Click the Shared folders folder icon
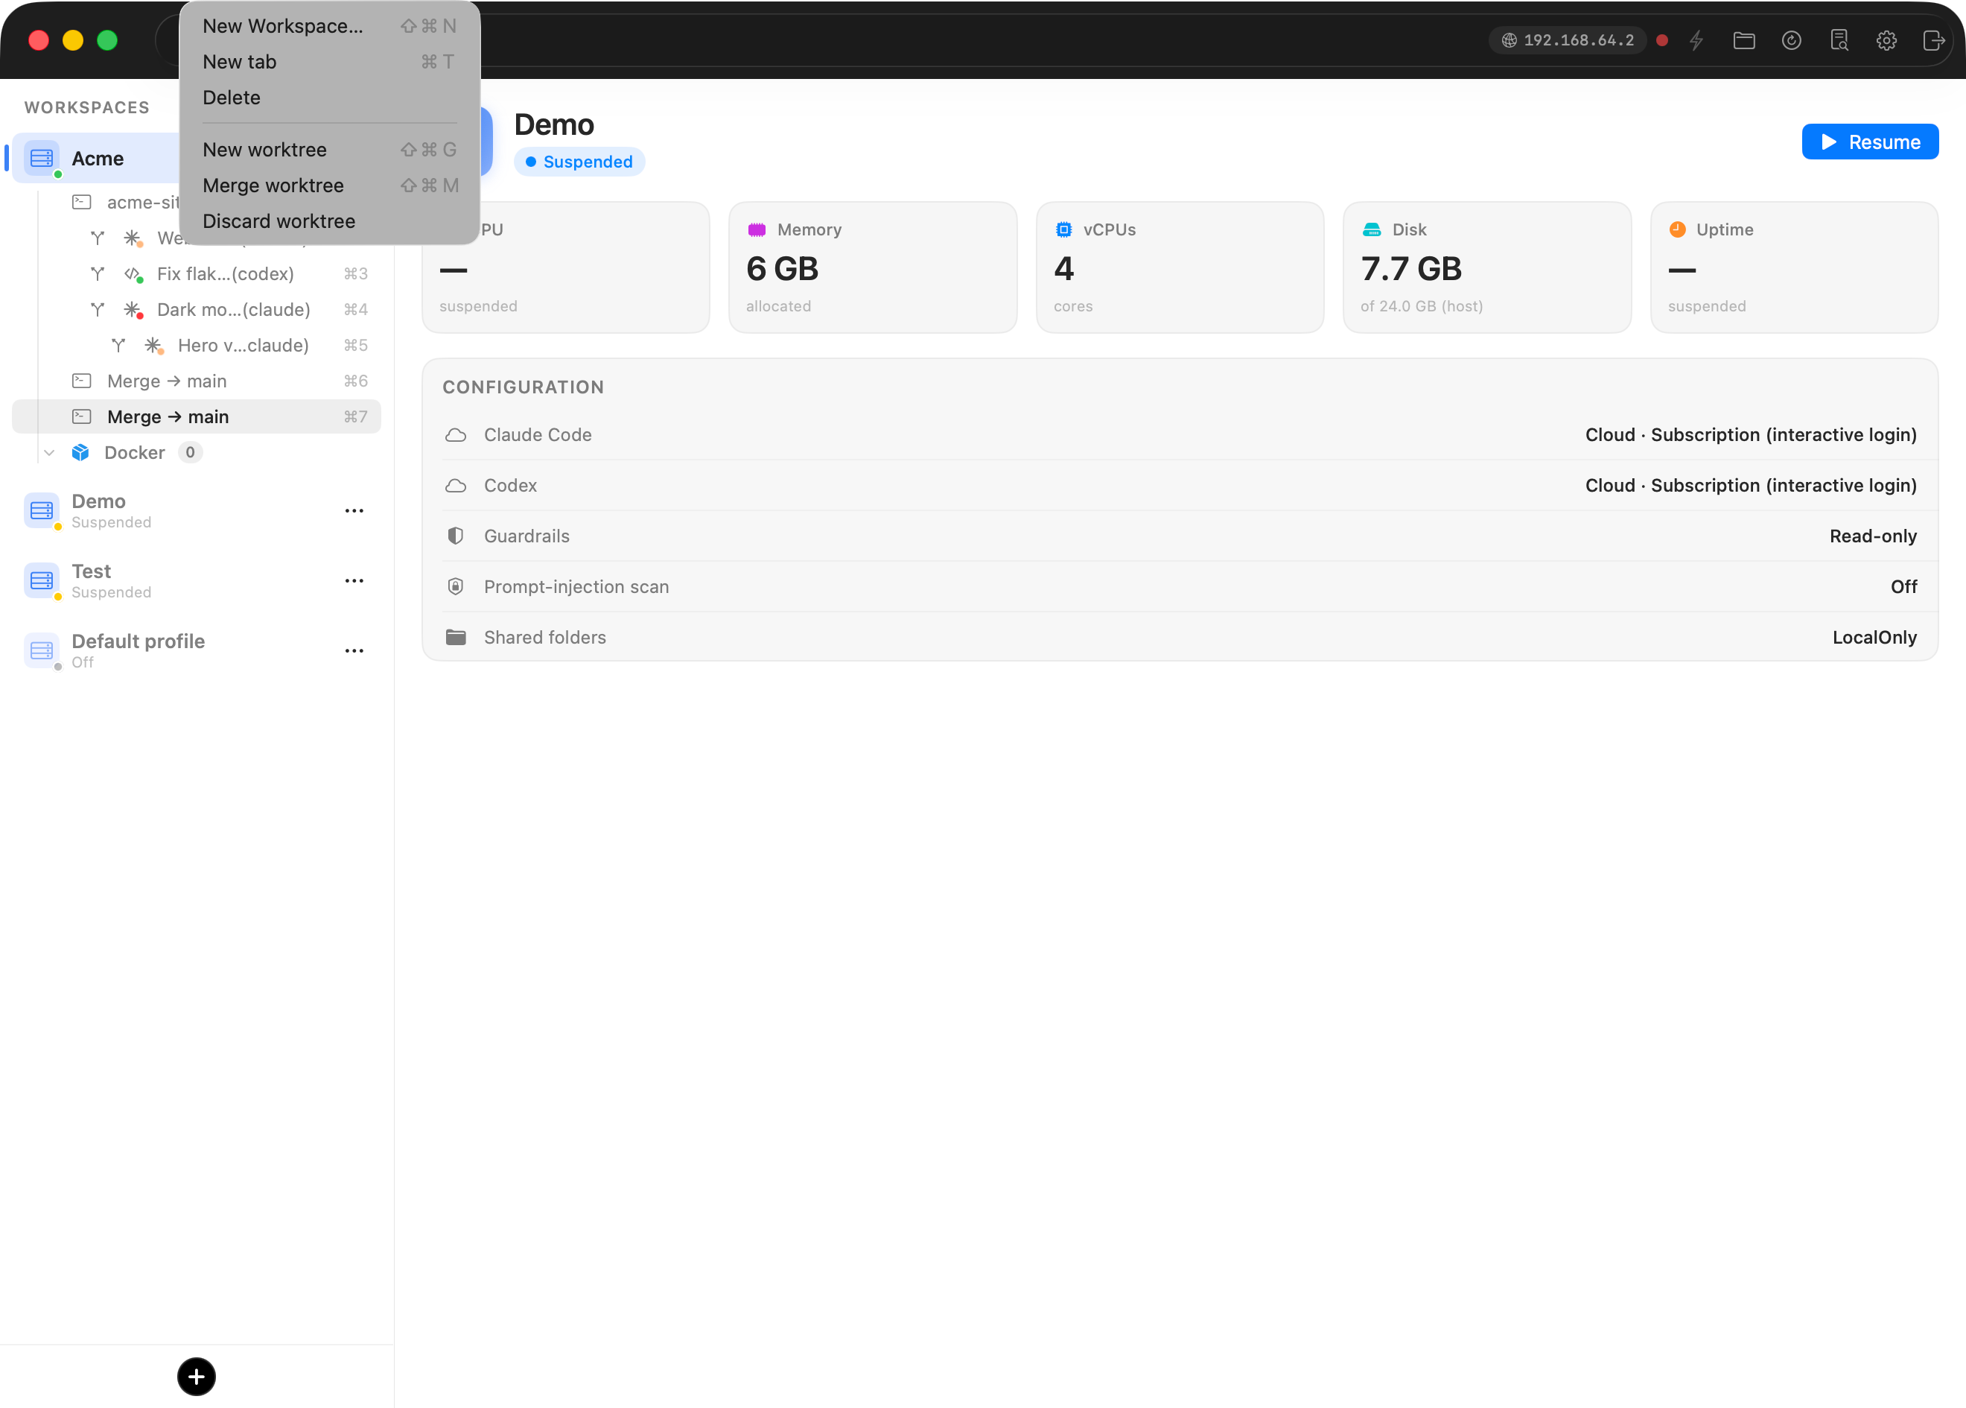Screen dimensions: 1966x1408 tap(456, 638)
